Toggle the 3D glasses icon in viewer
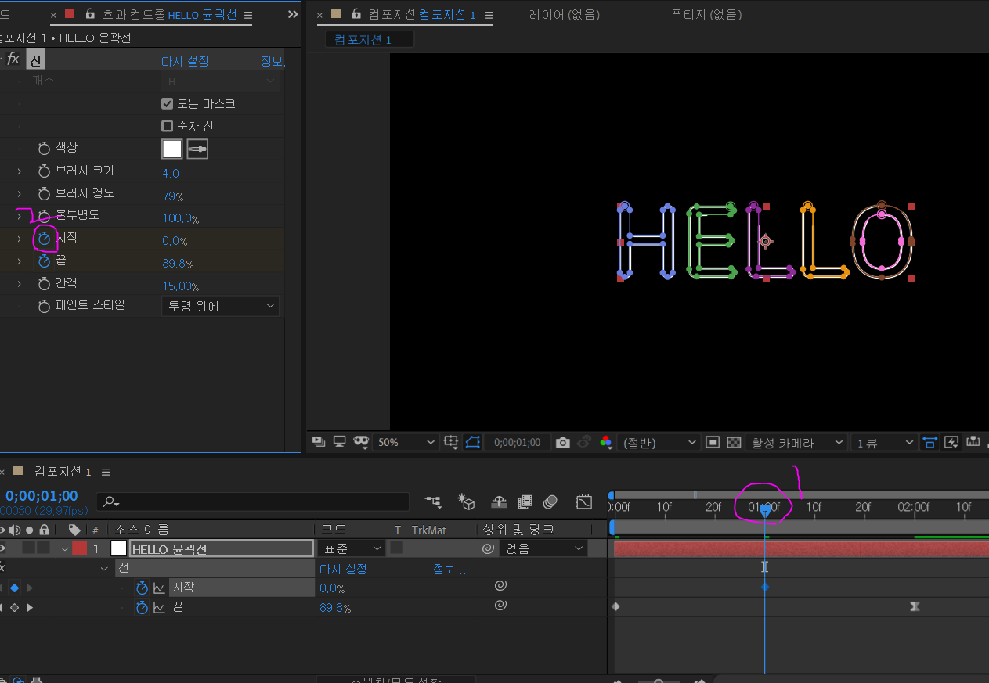Screen dimensions: 989x683 pyautogui.click(x=361, y=442)
